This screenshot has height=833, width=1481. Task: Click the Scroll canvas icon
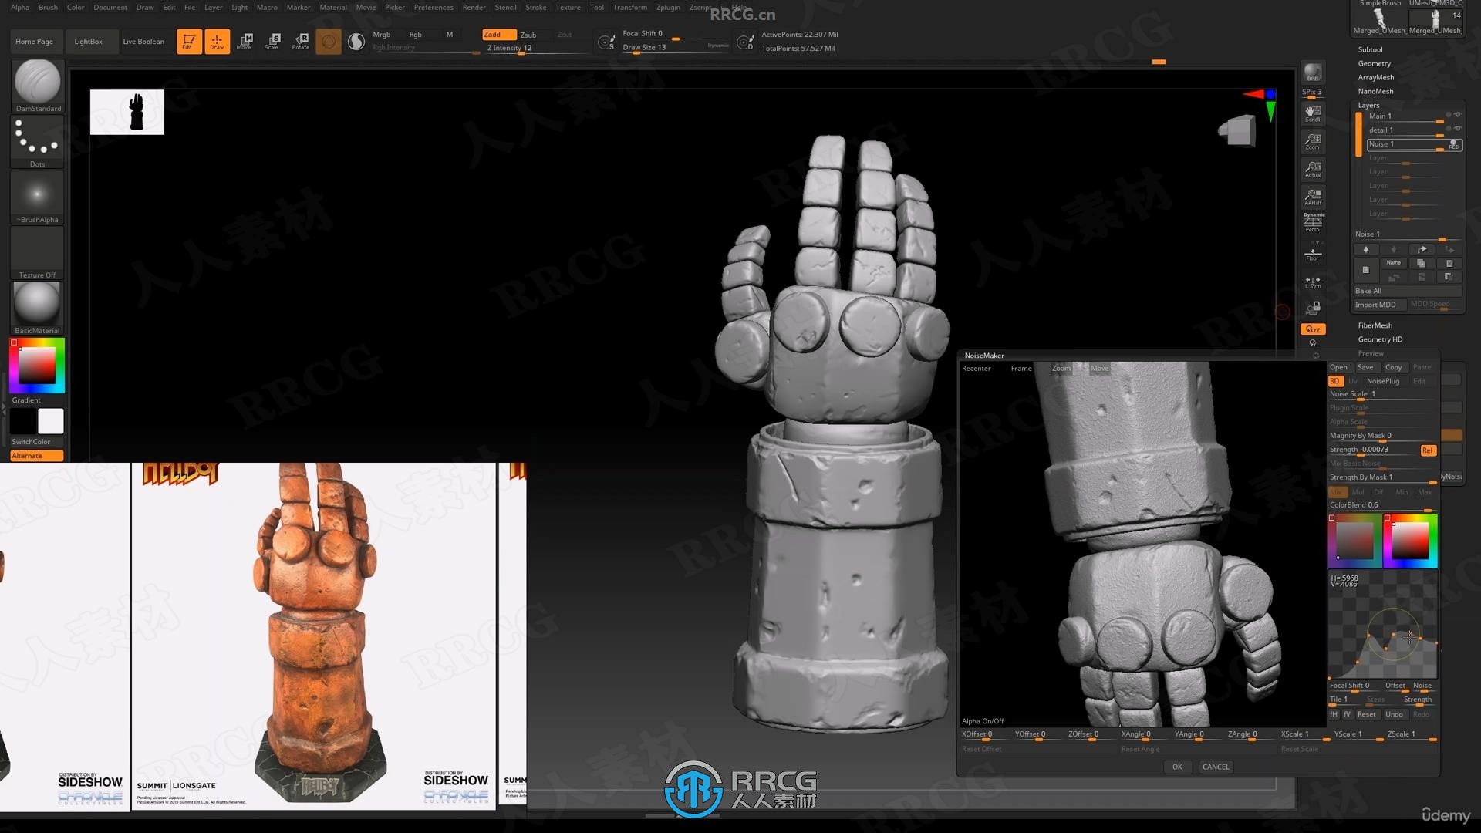pyautogui.click(x=1313, y=114)
